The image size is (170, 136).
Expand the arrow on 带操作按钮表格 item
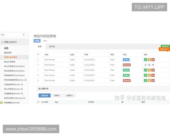pyautogui.click(x=27, y=57)
